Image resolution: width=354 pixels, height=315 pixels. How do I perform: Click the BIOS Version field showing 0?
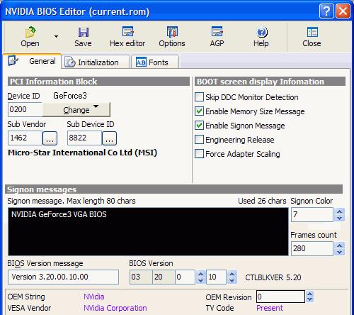[185, 277]
